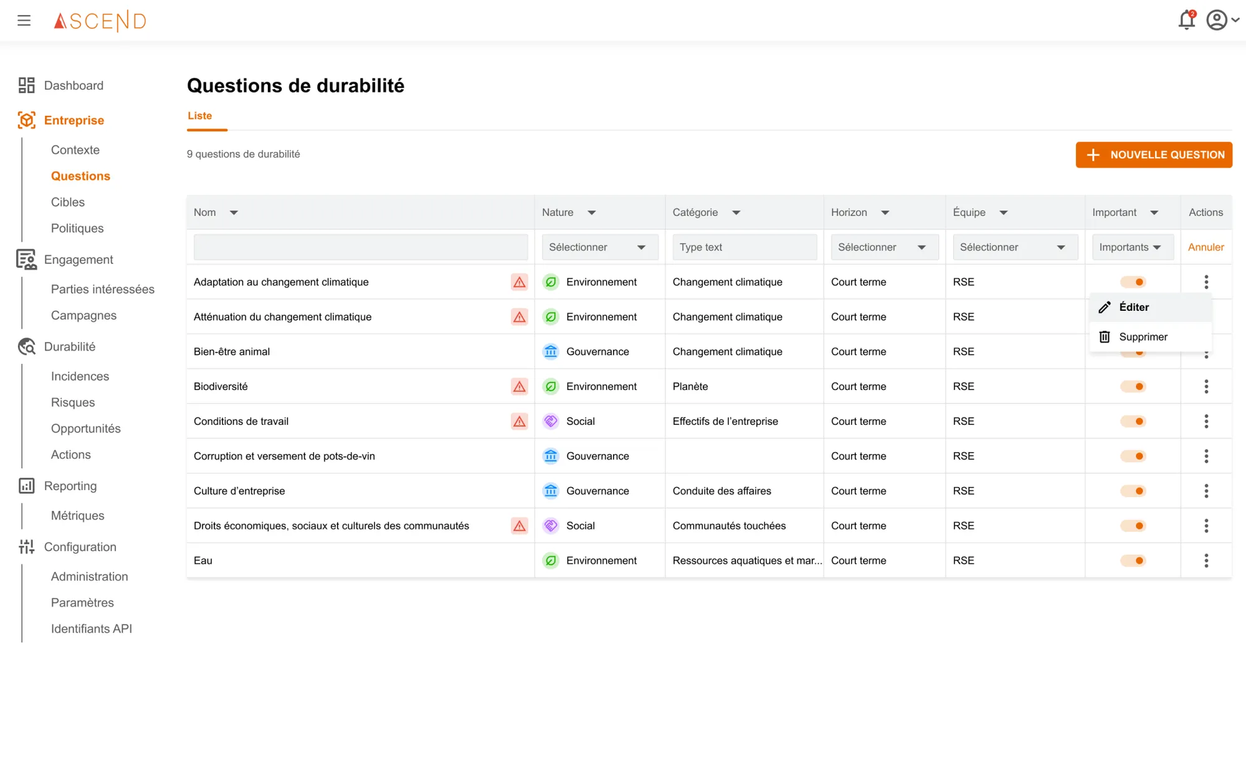Toggle Important switch for Biodiversité
Screen dimensions: 1246x781
1133,387
